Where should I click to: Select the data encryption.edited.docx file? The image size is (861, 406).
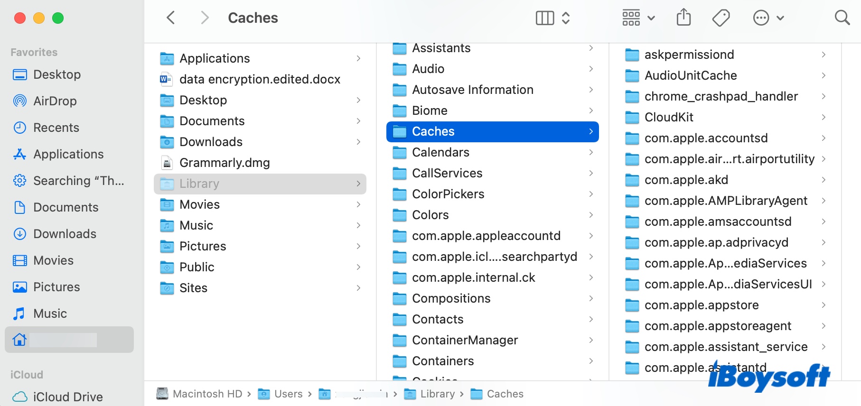click(x=260, y=79)
